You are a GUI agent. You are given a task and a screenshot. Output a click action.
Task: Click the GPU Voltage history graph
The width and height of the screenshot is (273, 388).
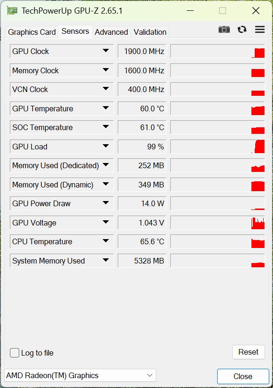pos(218,223)
